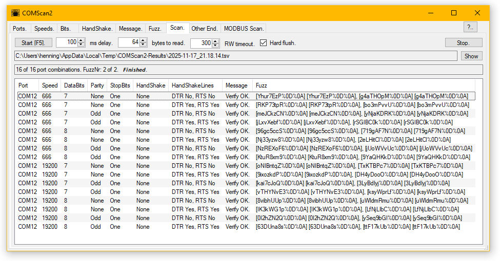Select row with fuzz NzREXoF6
Image resolution: width=500 pixels, height=261 pixels.
pyautogui.click(x=246, y=148)
